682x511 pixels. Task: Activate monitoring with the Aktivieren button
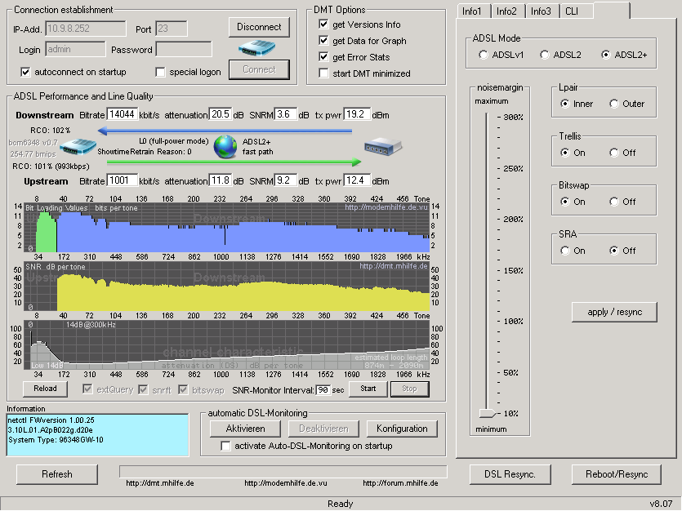(244, 428)
